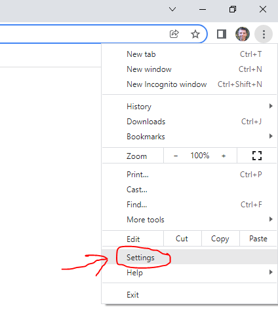Enter fullscreen mode via the zoom row icon
The height and width of the screenshot is (327, 278).
pyautogui.click(x=257, y=156)
